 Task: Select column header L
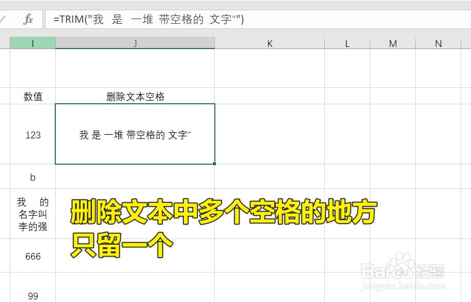click(347, 43)
